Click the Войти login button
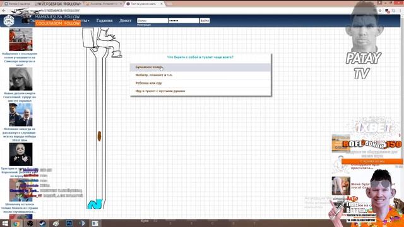Image resolution: width=404 pixels, height=227 pixels. click(205, 21)
